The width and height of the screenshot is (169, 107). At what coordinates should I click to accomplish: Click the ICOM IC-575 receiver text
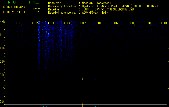[x=108, y=9]
